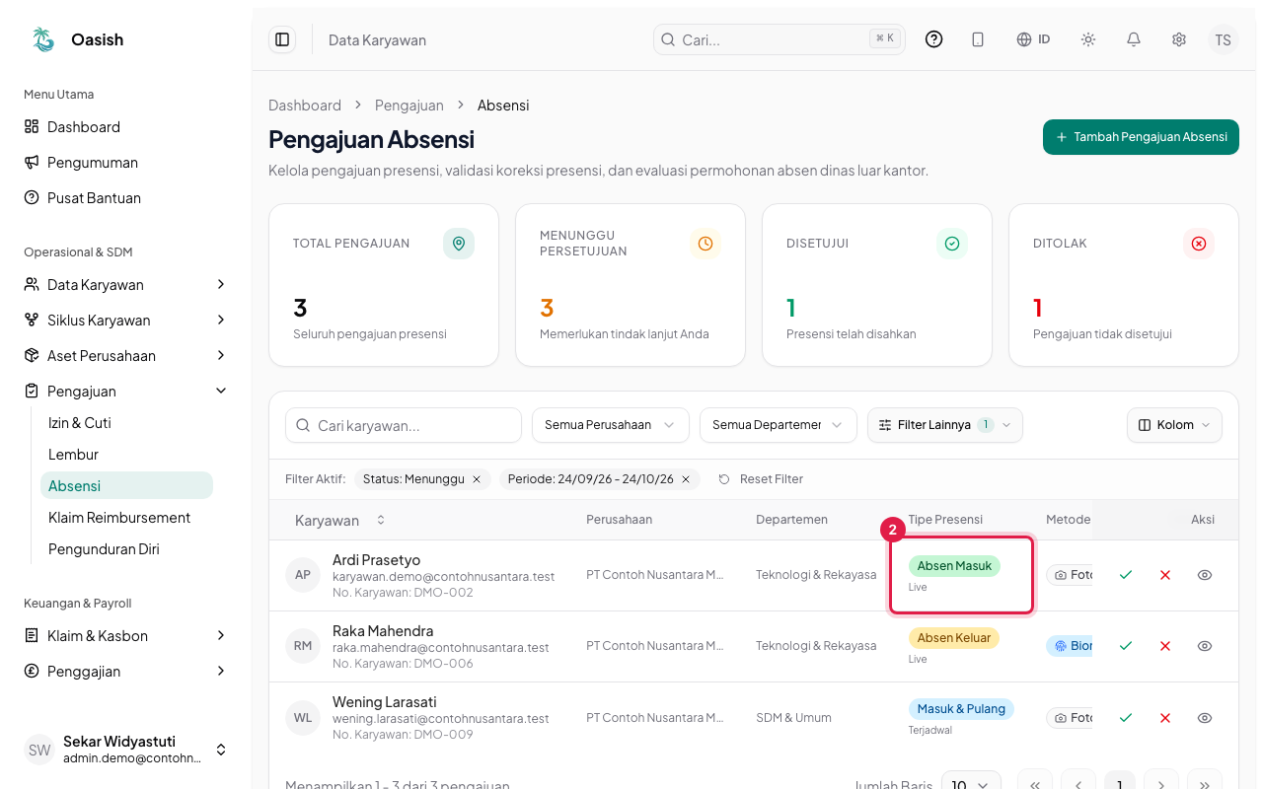Approve Raka Mahendra's request with checkmark
This screenshot has height=789, width=1263.
(x=1126, y=646)
